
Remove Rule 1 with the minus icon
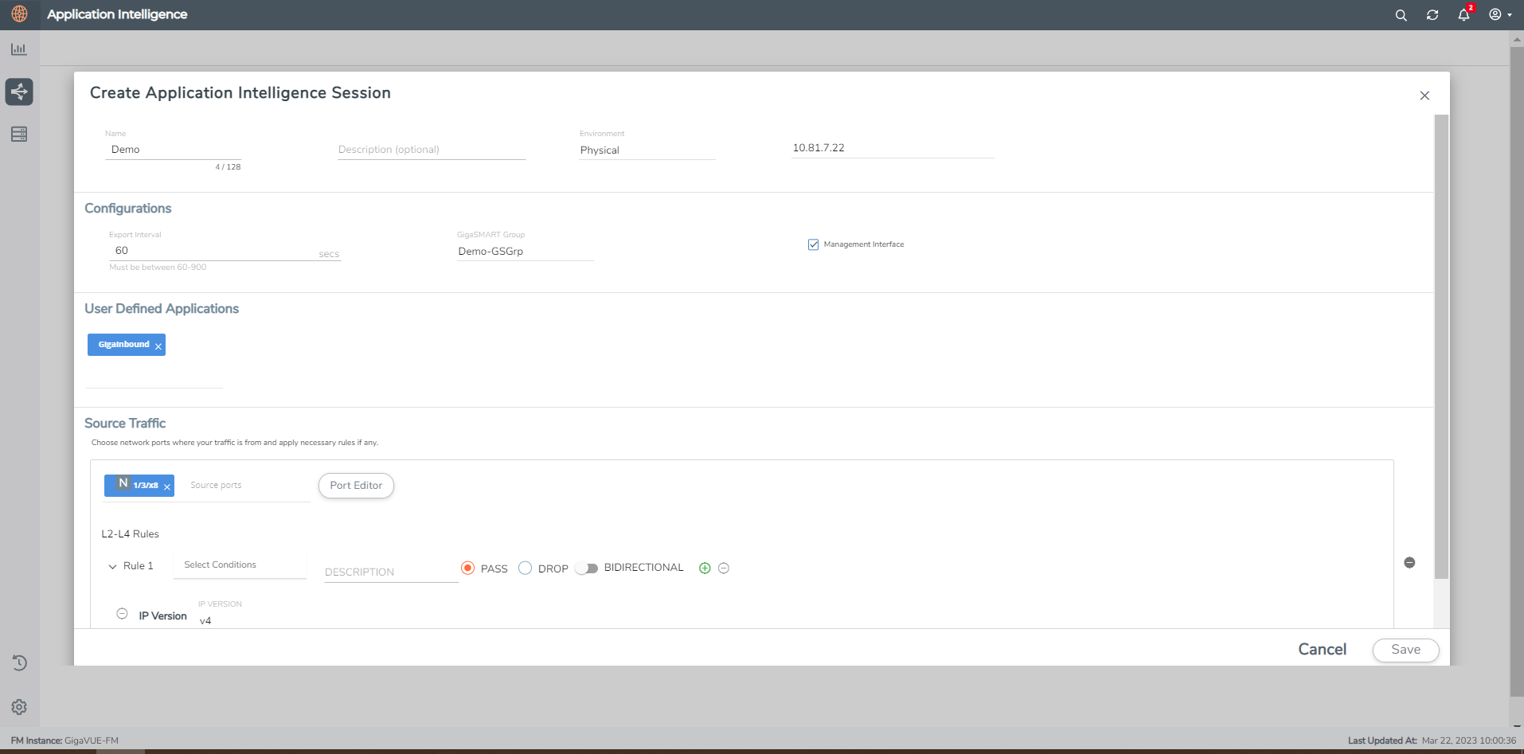click(x=724, y=568)
